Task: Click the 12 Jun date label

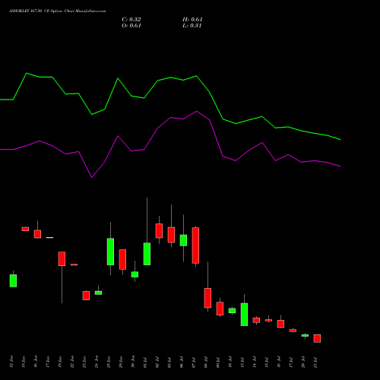Action: tap(11, 362)
